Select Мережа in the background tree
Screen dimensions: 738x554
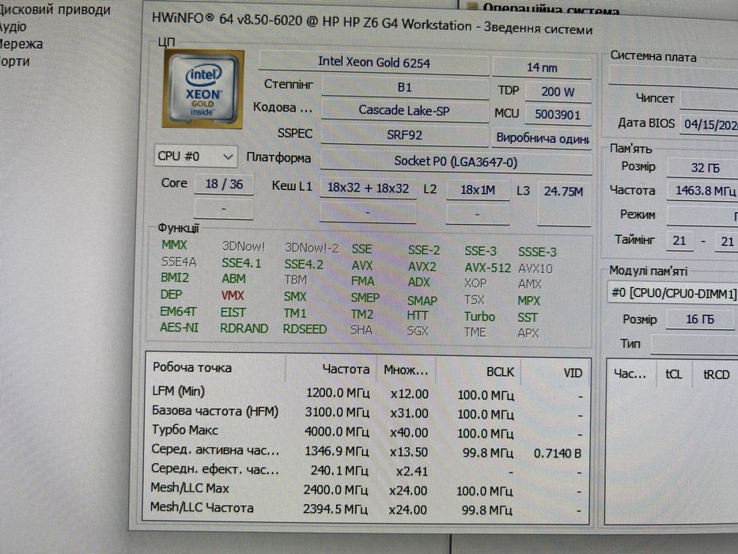(x=21, y=44)
